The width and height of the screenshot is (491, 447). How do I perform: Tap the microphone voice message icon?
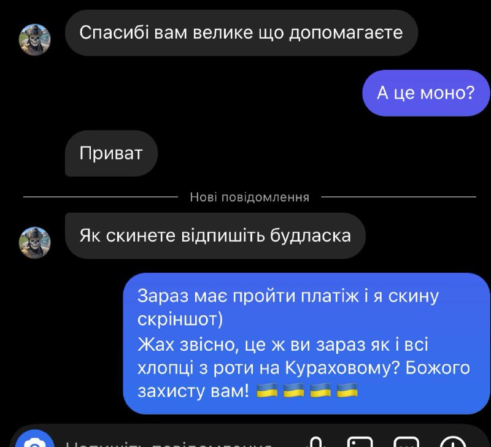tap(316, 442)
